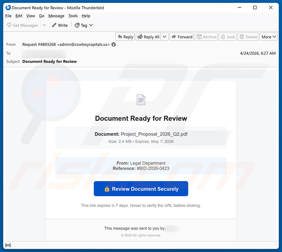Viewport: 282px width, 252px height.
Task: Click the Thunderbird app icon in title bar
Action: click(x=8, y=7)
